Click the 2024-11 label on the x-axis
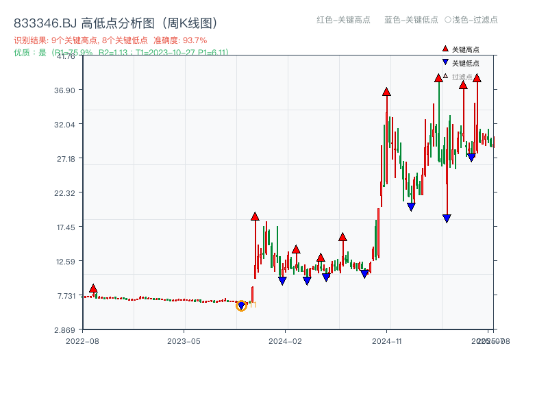This screenshot has height=411, width=548. (x=388, y=340)
